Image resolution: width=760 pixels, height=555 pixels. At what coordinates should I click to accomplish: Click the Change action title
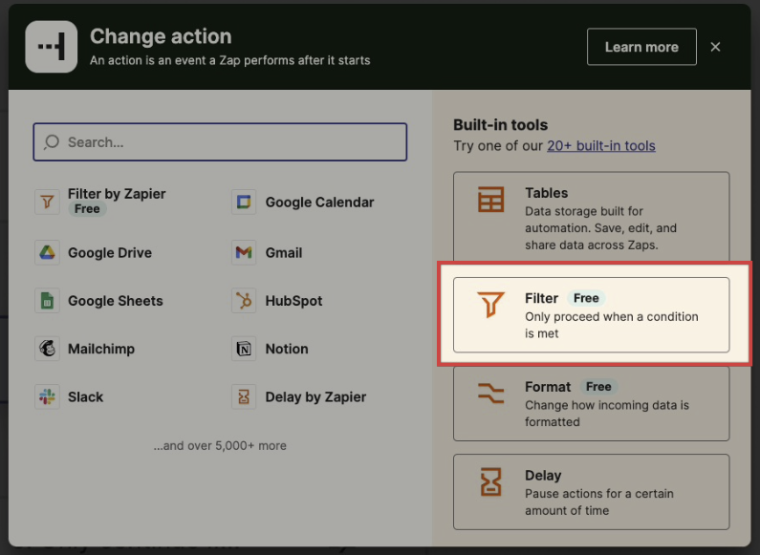(161, 36)
